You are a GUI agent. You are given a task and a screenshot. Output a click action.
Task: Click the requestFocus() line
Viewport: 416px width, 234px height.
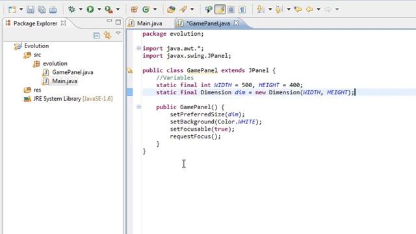pyautogui.click(x=195, y=136)
